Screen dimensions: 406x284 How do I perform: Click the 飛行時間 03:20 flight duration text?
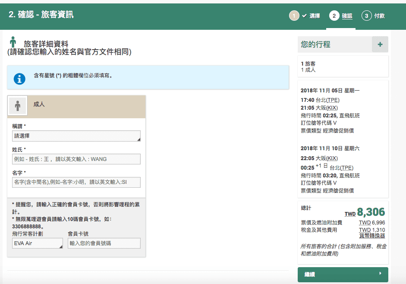pos(319,176)
